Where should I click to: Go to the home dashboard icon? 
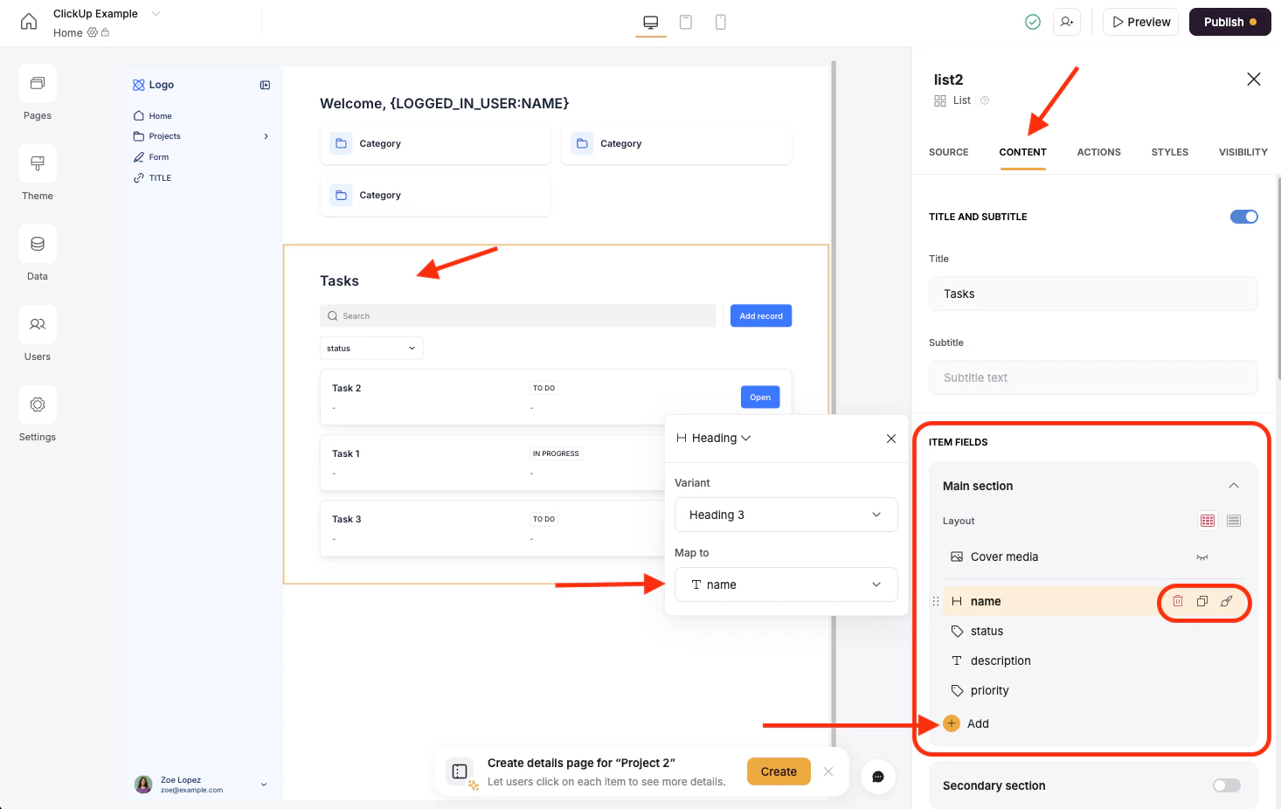tap(29, 22)
